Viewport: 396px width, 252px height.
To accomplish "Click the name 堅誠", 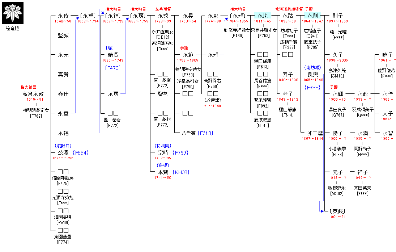I will [63, 35].
